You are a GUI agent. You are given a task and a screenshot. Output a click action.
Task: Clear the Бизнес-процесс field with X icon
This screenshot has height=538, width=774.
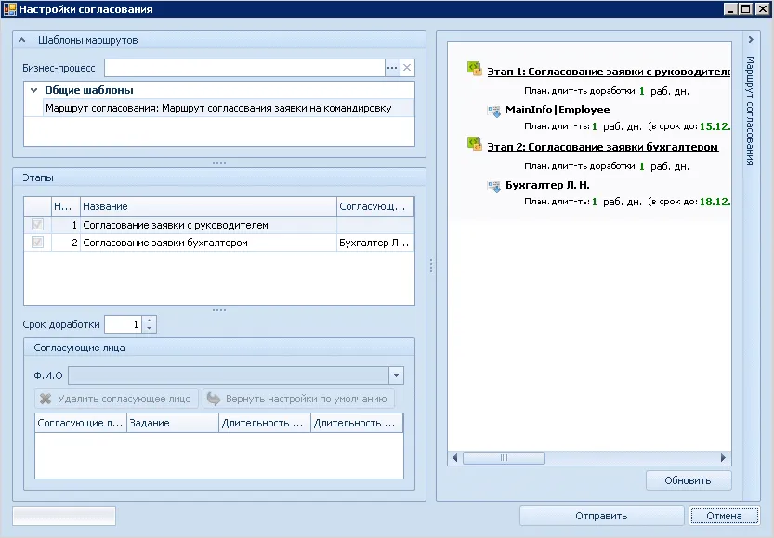tap(407, 68)
